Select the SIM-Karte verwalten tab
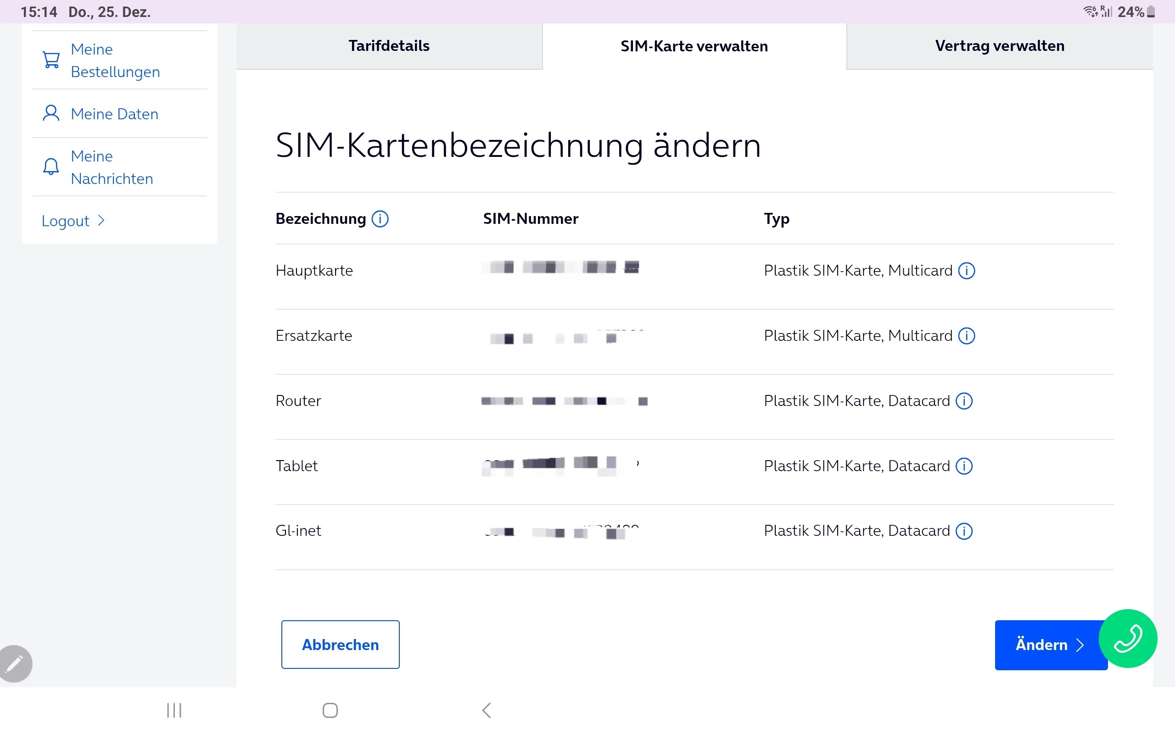Screen dimensions: 1175x734 694,46
